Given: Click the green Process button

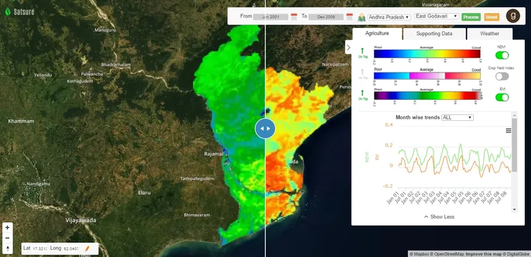Looking at the screenshot, I should 471,17.
